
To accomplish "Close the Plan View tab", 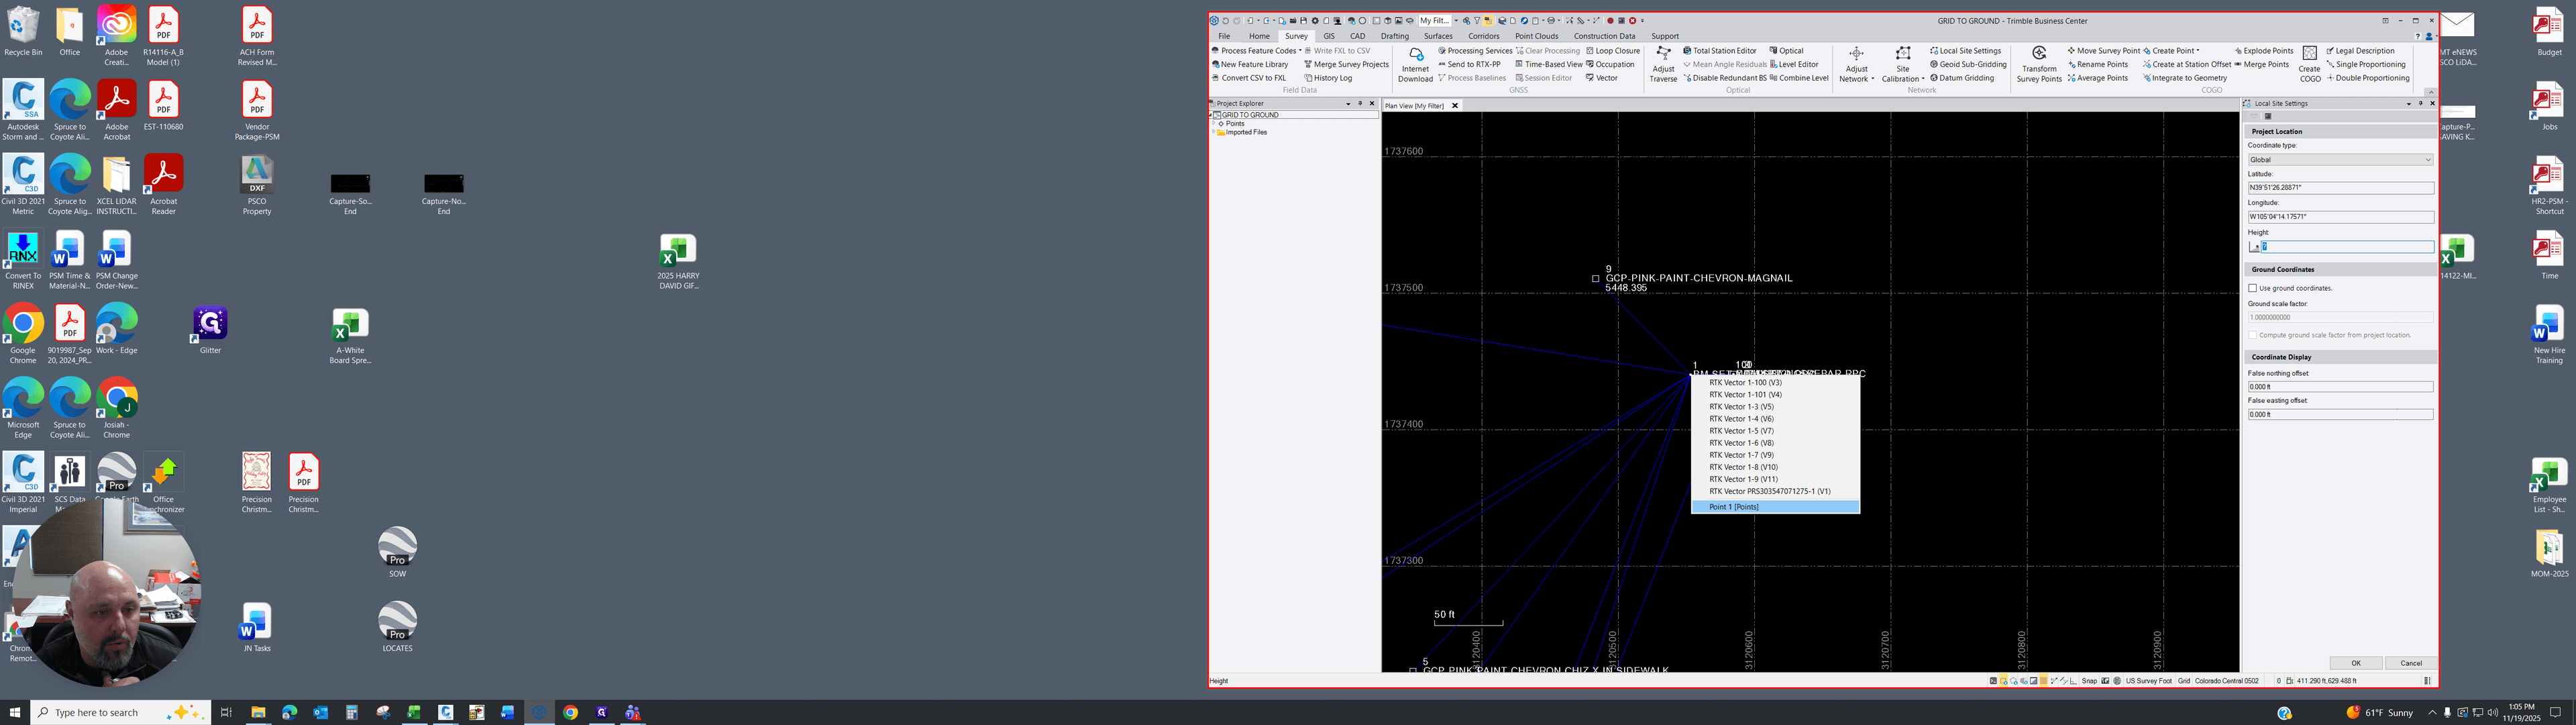I will pyautogui.click(x=1455, y=106).
